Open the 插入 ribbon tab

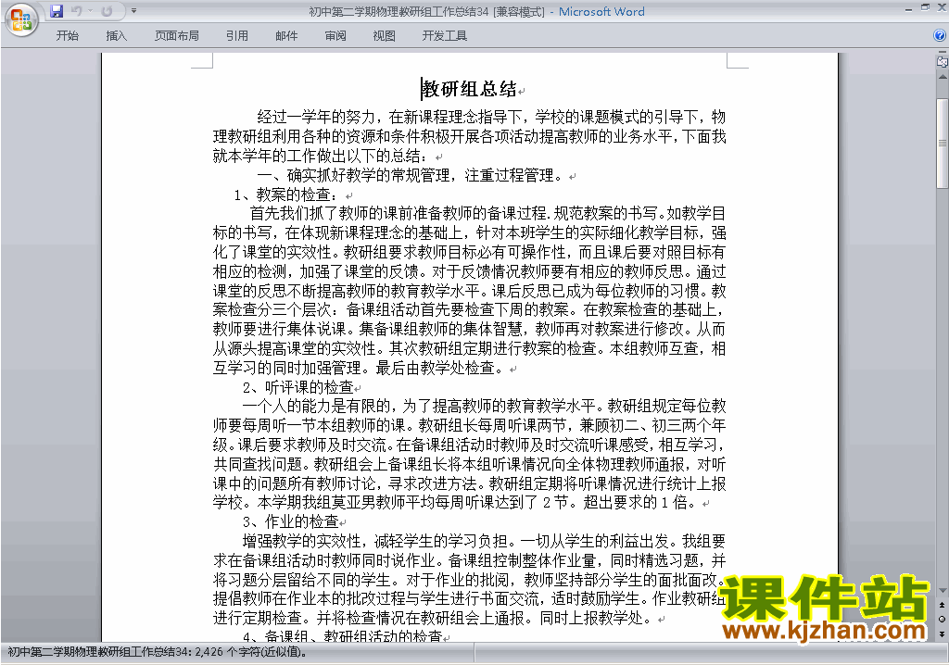[116, 36]
